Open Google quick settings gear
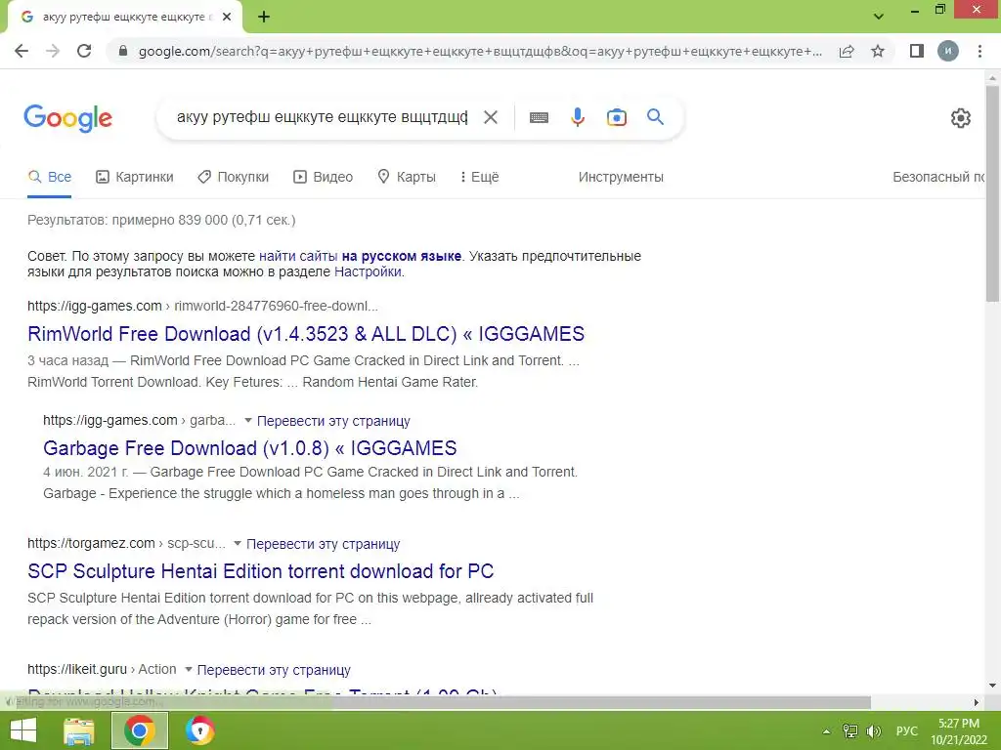The height and width of the screenshot is (750, 1001). [x=961, y=118]
